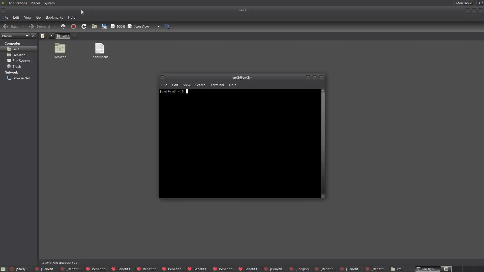Open file search with magnifier icon
Image resolution: width=484 pixels, height=272 pixels.
pos(167,26)
